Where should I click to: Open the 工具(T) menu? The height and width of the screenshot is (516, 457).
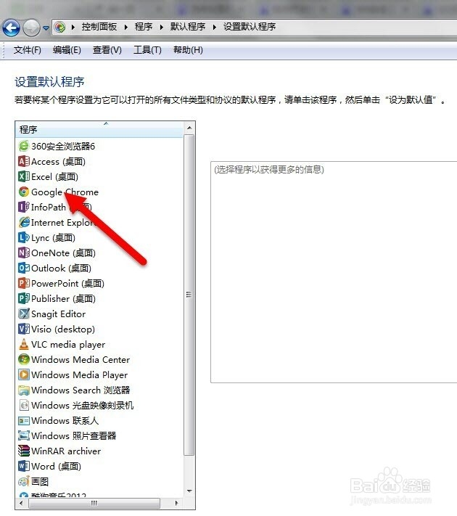[x=147, y=50]
